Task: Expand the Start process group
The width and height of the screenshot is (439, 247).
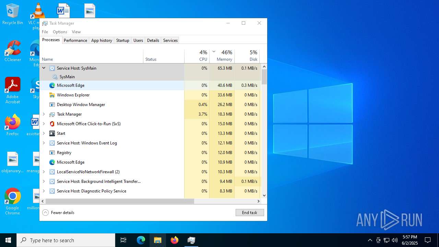Action: tap(44, 133)
